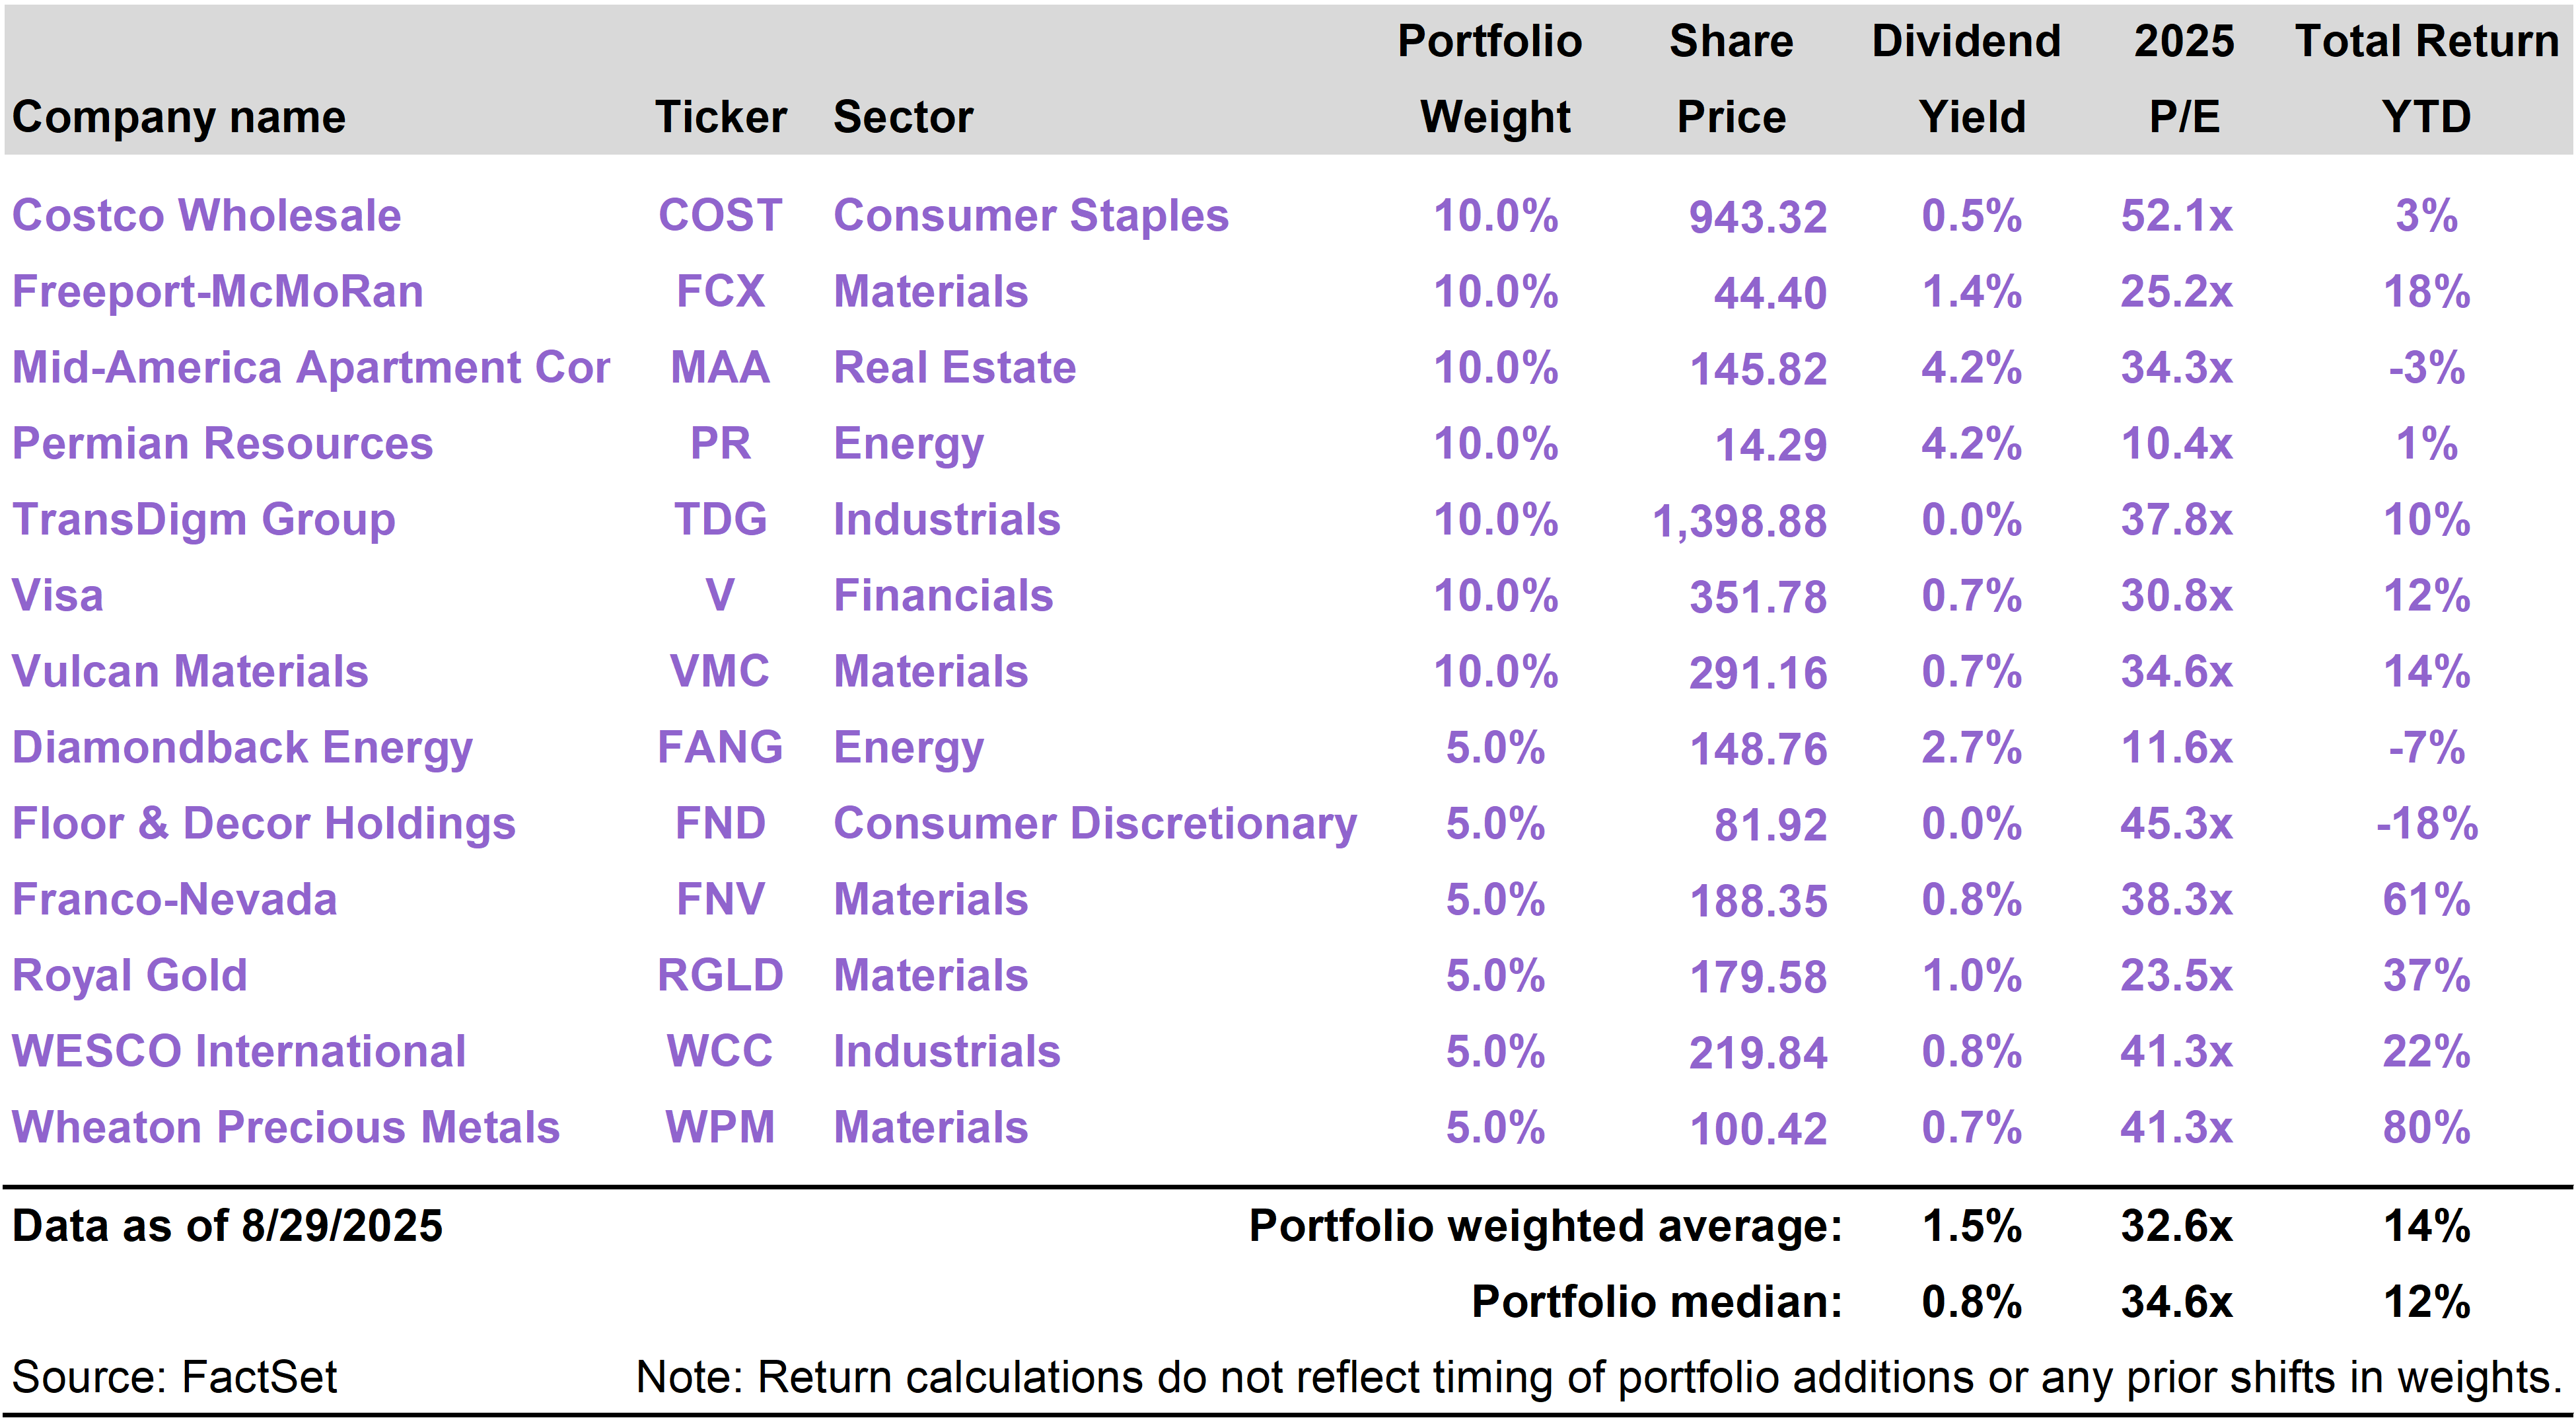Viewport: 2576px width, 1418px height.
Task: Select the WCC ticker cell
Action: (720, 1052)
